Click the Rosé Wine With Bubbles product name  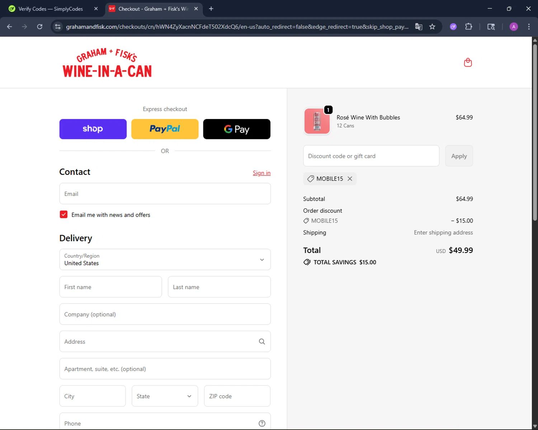click(368, 117)
